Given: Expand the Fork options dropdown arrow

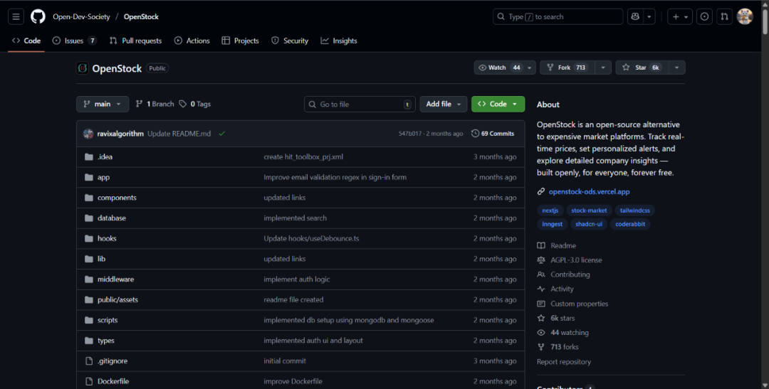Looking at the screenshot, I should click(x=603, y=68).
